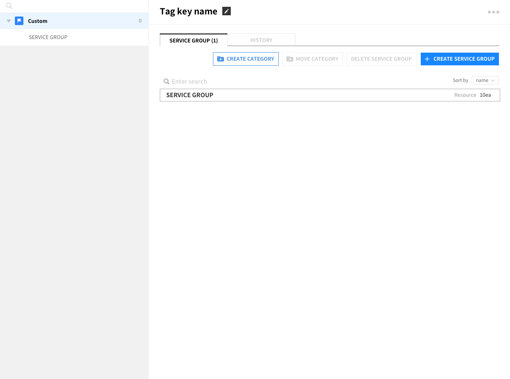
Task: Click the blue flag icon beside Custom
Action: (x=19, y=21)
